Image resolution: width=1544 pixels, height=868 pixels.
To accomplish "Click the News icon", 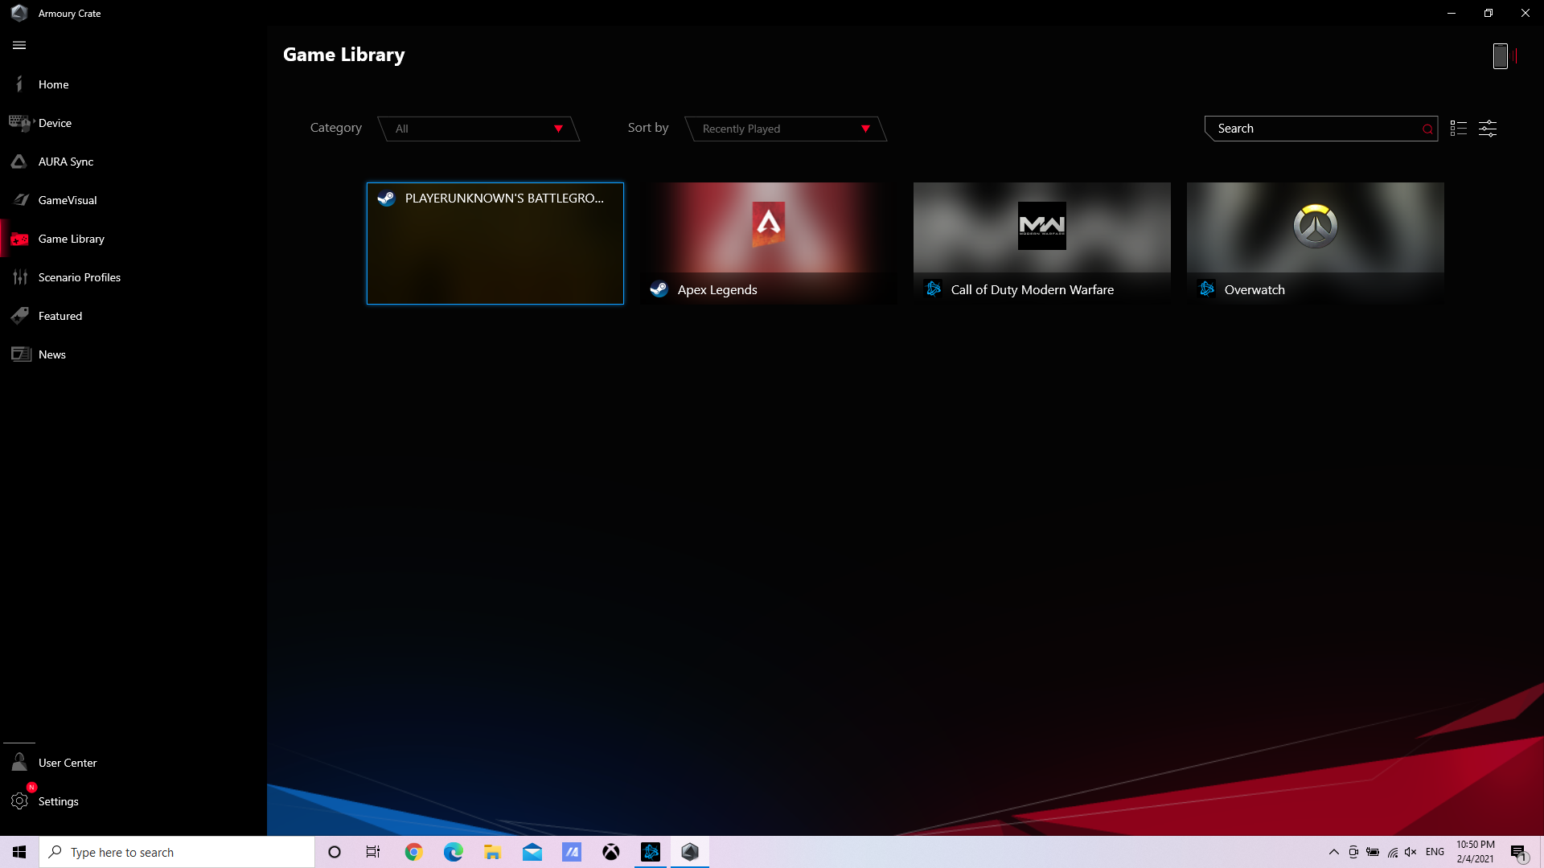I will coord(21,354).
